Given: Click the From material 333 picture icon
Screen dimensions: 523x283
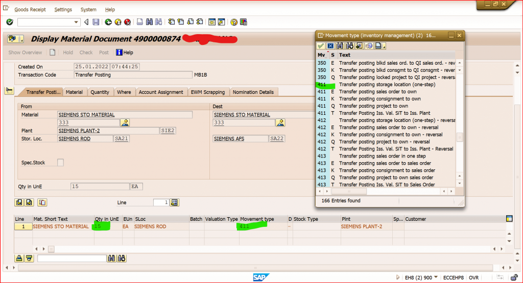Looking at the screenshot, I should [x=125, y=122].
